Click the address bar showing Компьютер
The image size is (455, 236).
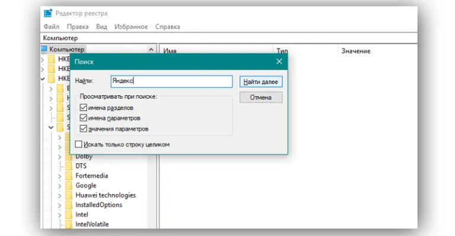pyautogui.click(x=229, y=38)
